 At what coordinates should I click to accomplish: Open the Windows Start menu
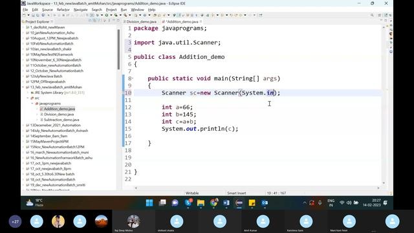pyautogui.click(x=149, y=203)
